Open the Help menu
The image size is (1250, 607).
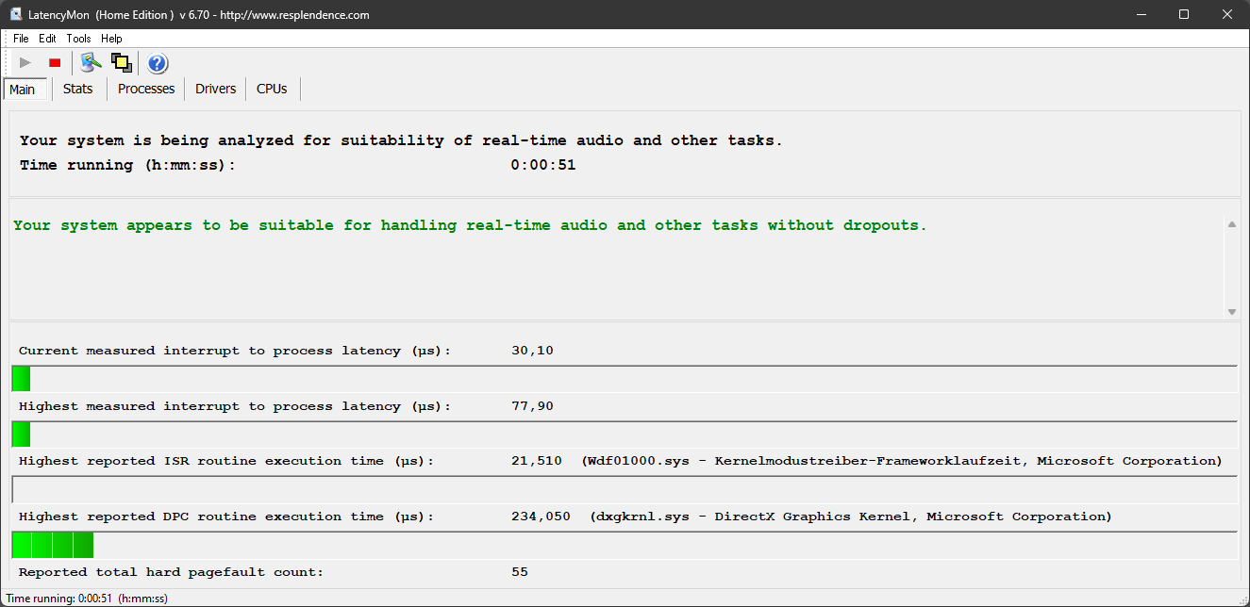pos(111,39)
